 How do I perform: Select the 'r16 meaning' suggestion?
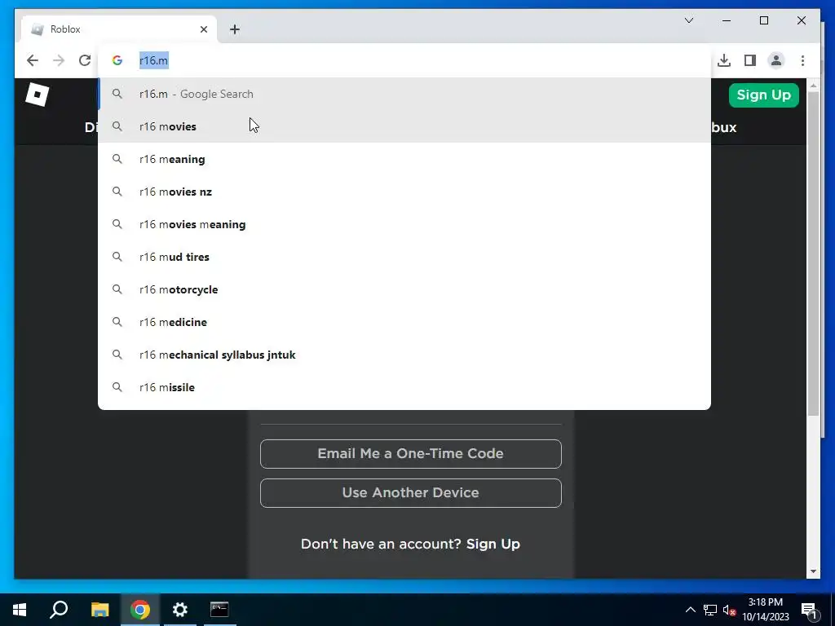(404, 159)
